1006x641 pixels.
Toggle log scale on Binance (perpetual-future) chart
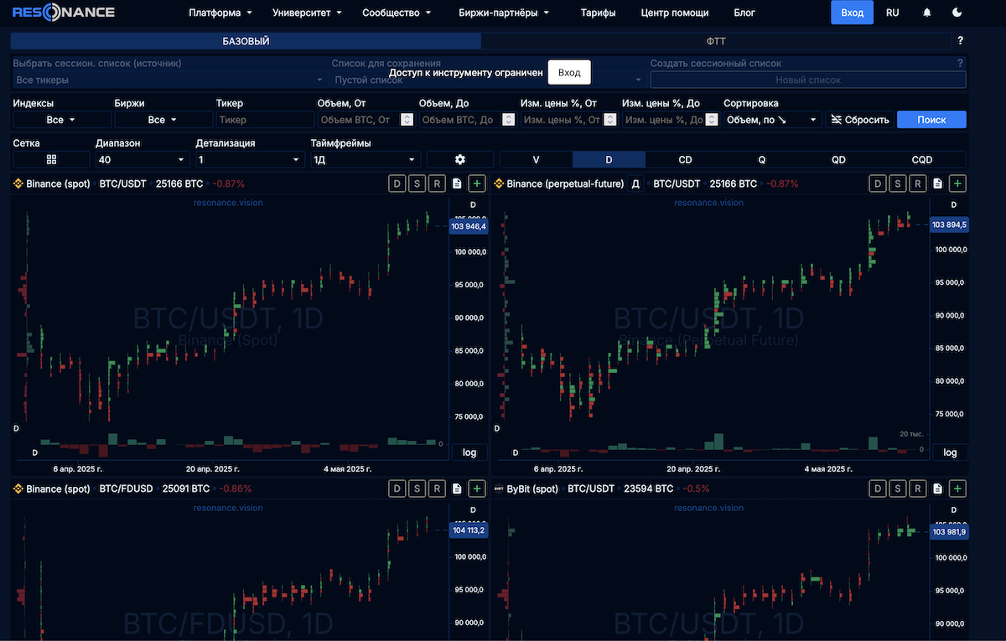950,452
